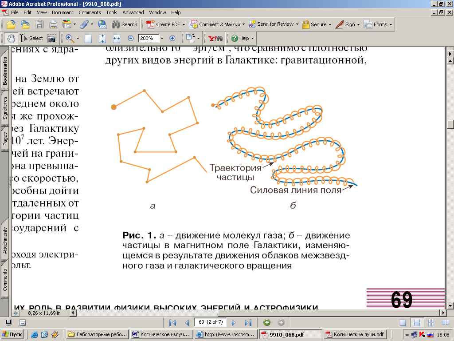Image resolution: width=454 pixels, height=341 pixels.
Task: Open the zoom percentage dropdown arrow
Action: pyautogui.click(x=162, y=38)
